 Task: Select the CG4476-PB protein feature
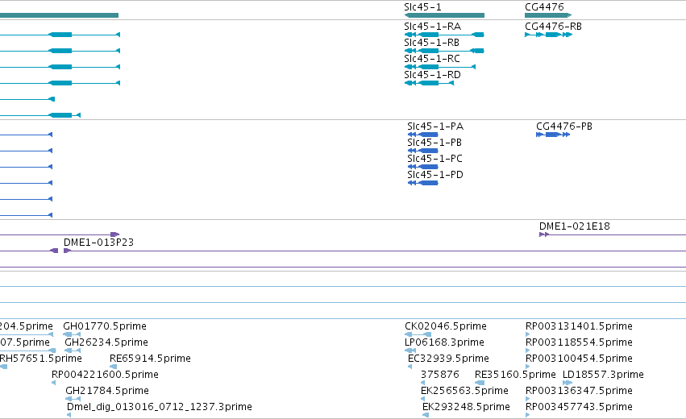[x=553, y=135]
